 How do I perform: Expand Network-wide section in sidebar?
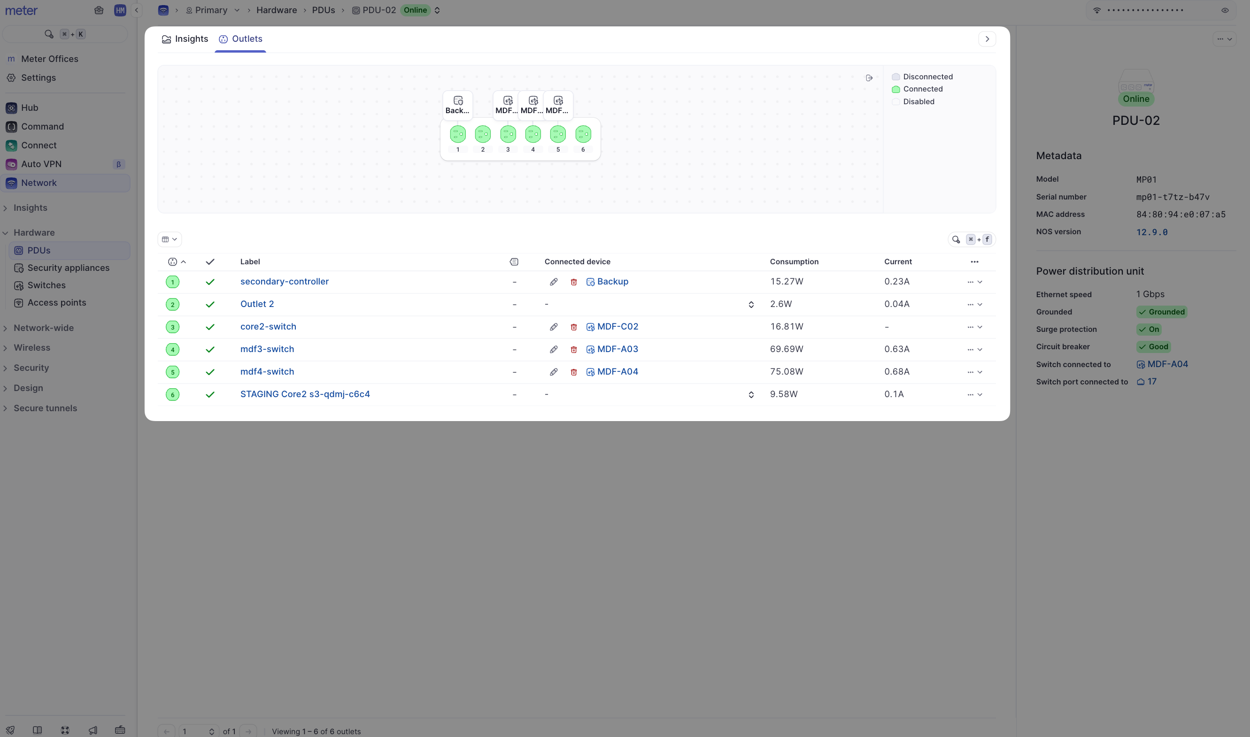coord(43,328)
